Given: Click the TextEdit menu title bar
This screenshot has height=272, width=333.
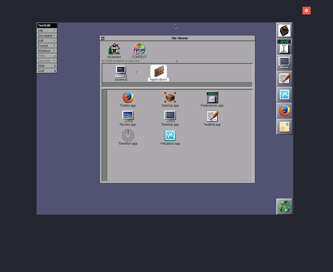Looking at the screenshot, I should click(x=47, y=25).
